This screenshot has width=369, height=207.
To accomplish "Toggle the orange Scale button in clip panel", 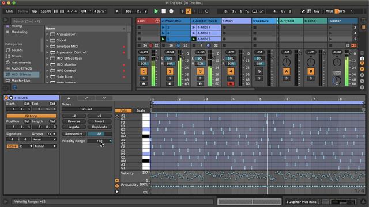I will point(12,146).
